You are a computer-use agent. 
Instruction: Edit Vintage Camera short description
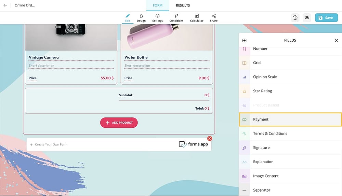[x=71, y=66]
